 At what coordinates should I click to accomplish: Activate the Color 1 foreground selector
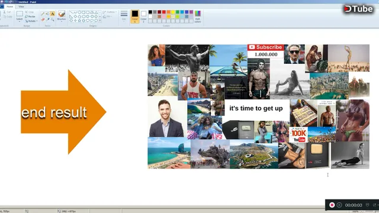135,17
